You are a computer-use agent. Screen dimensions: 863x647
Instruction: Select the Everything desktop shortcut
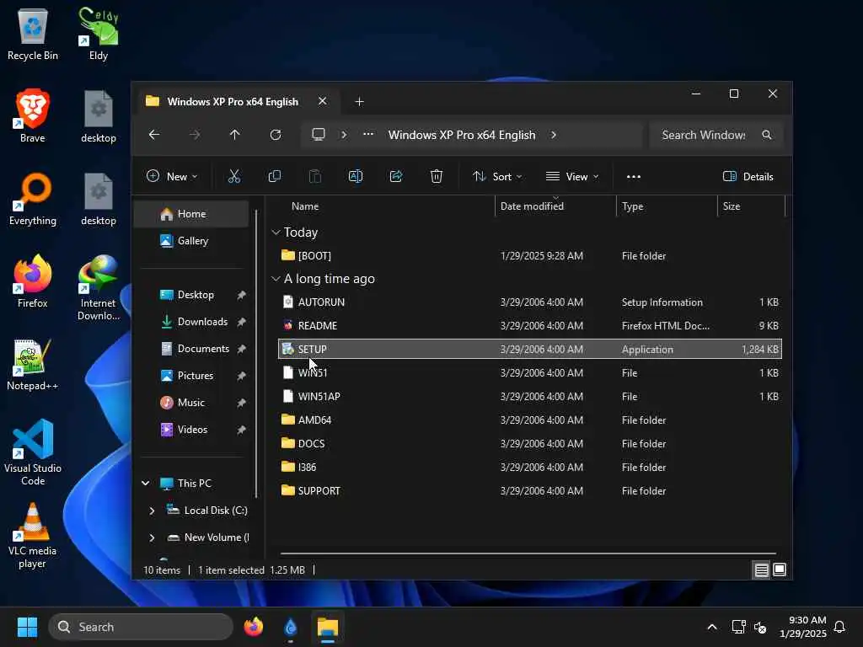pos(33,199)
